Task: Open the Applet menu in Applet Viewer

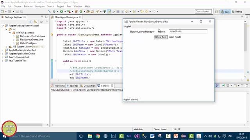Action: 128,26
